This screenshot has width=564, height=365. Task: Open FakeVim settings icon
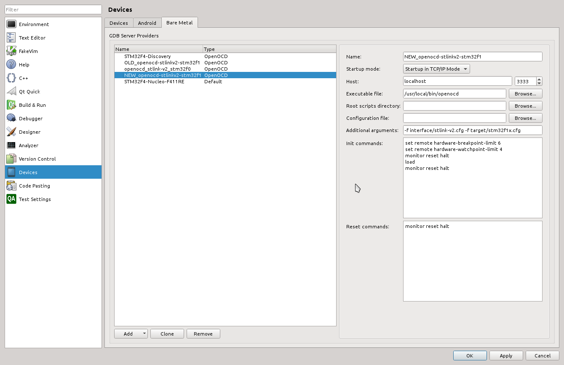(x=11, y=51)
